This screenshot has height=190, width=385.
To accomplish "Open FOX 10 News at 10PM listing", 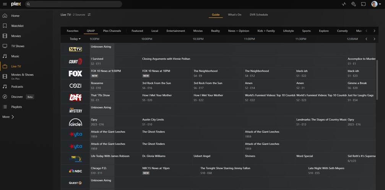I will [x=167, y=73].
